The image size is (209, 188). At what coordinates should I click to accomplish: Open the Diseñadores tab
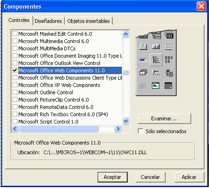pyautogui.click(x=48, y=21)
